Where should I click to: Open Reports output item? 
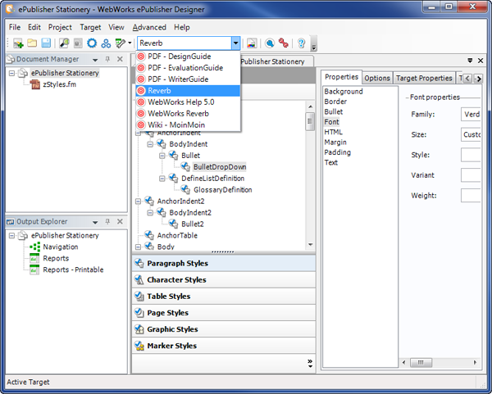[56, 258]
